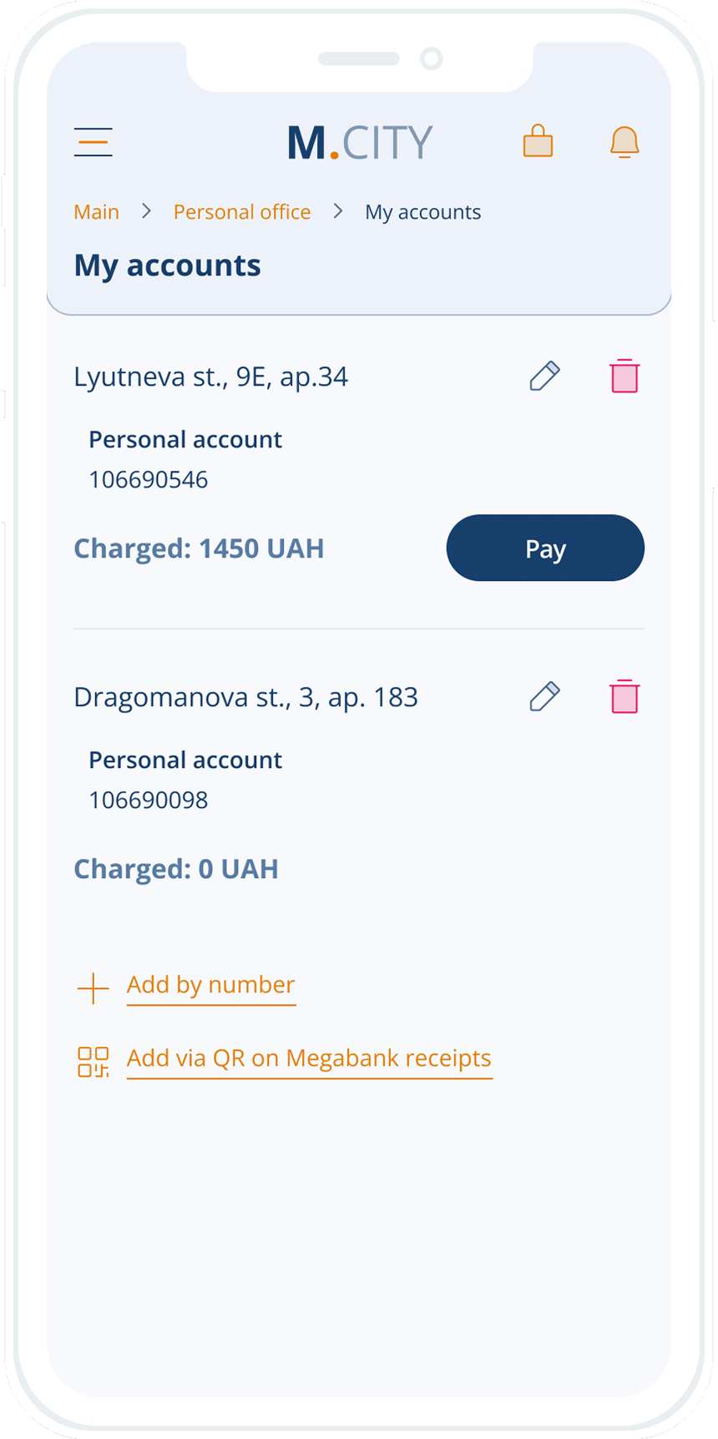Image resolution: width=718 pixels, height=1439 pixels.
Task: Edit the Lyutneva st. account
Action: tap(544, 376)
